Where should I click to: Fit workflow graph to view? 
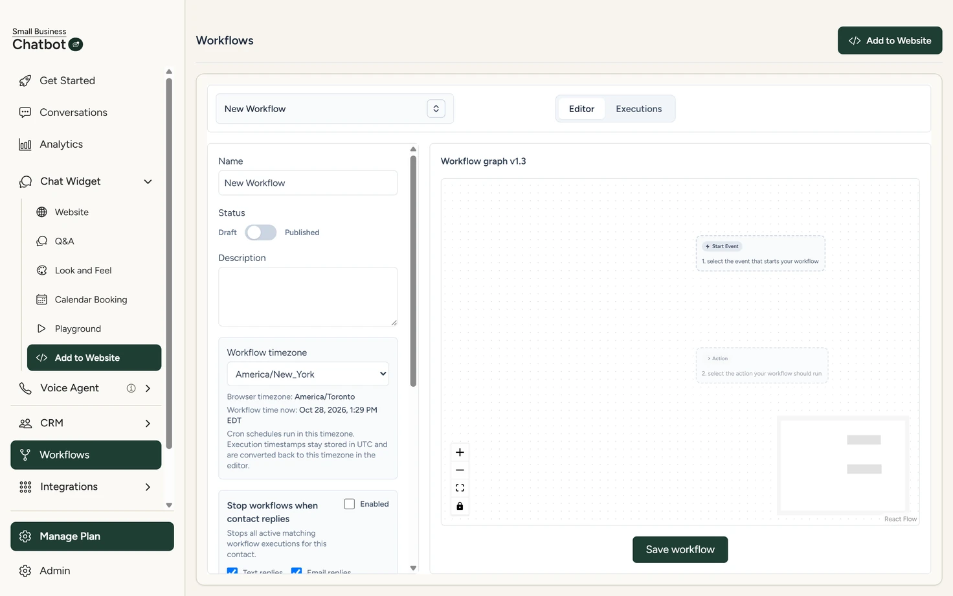click(x=460, y=488)
